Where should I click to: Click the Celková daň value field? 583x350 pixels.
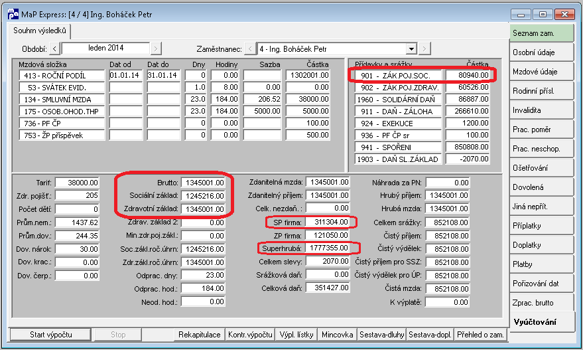tap(328, 288)
